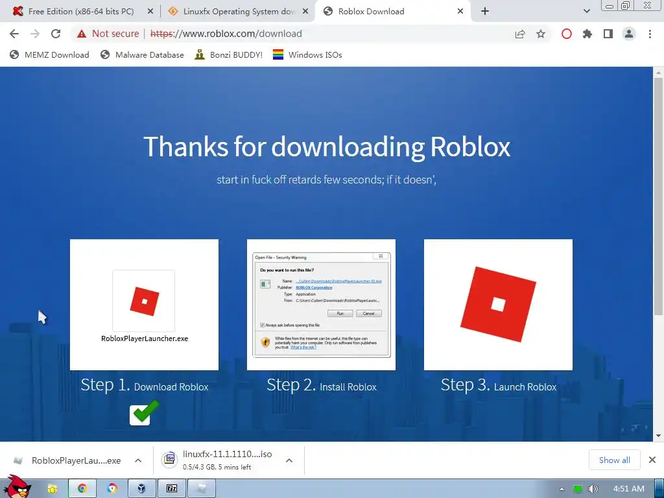Click the forward navigation arrow
The width and height of the screenshot is (664, 498).
pos(35,34)
